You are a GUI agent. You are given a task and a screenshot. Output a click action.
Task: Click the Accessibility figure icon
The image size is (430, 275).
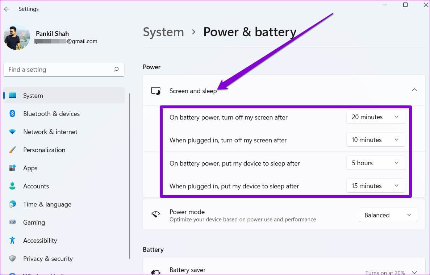coord(12,241)
